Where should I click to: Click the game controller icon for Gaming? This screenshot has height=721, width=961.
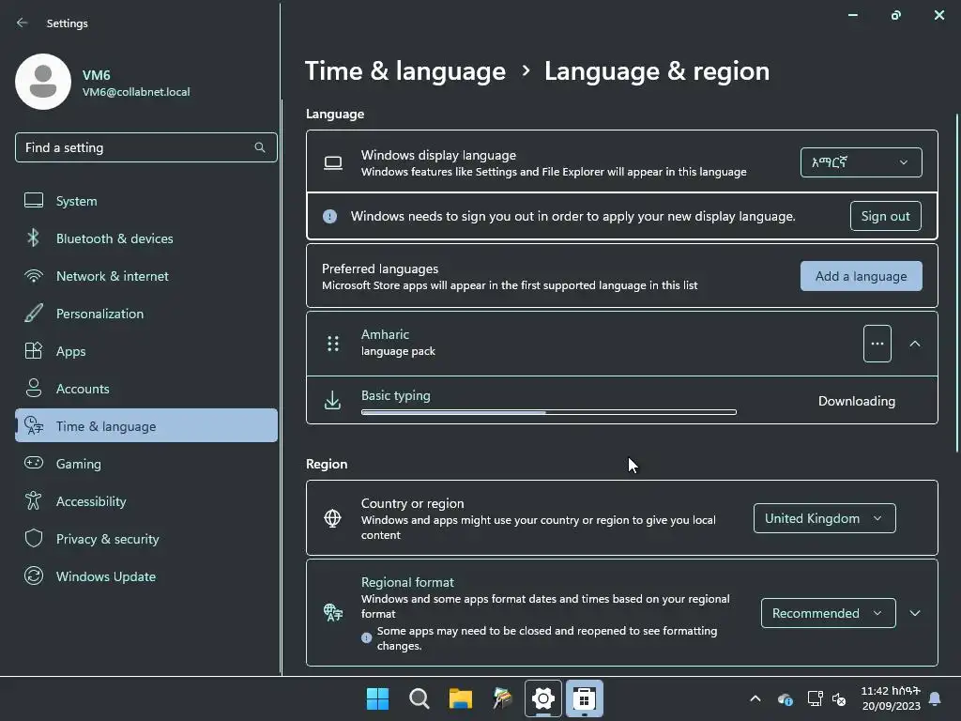click(x=34, y=463)
